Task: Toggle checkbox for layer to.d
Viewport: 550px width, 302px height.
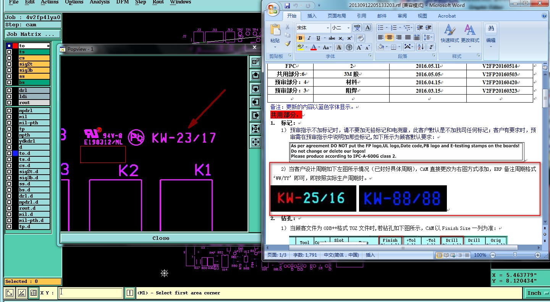Action: click(9, 153)
